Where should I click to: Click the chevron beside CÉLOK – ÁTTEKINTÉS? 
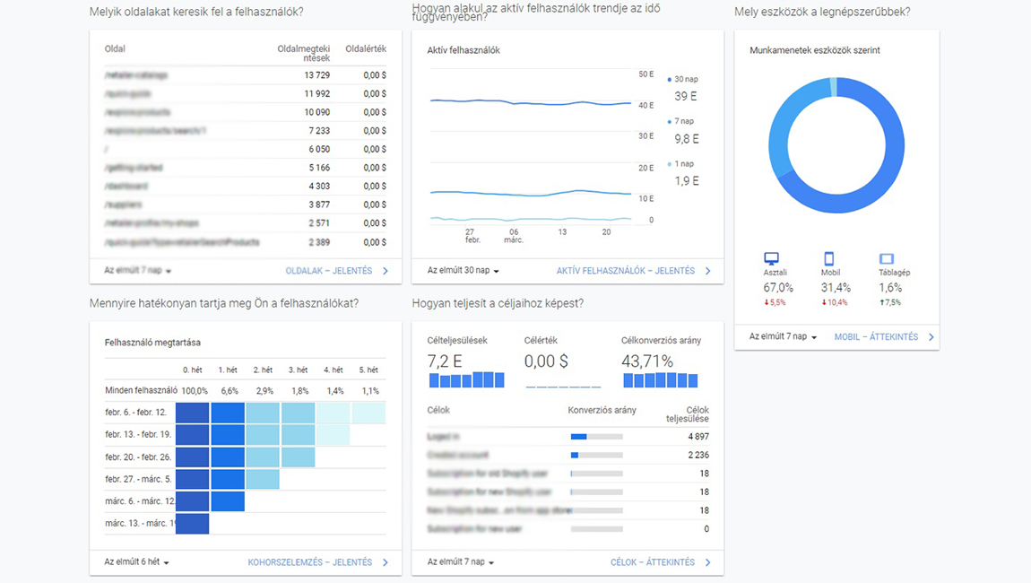pyautogui.click(x=708, y=562)
